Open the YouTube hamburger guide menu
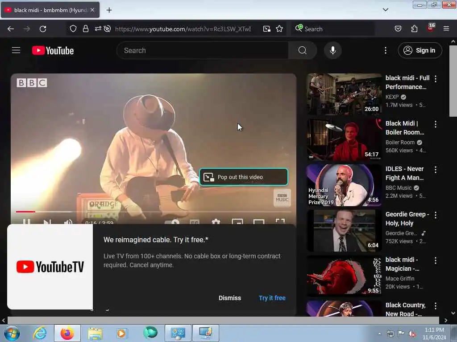The width and height of the screenshot is (457, 342). tap(16, 50)
